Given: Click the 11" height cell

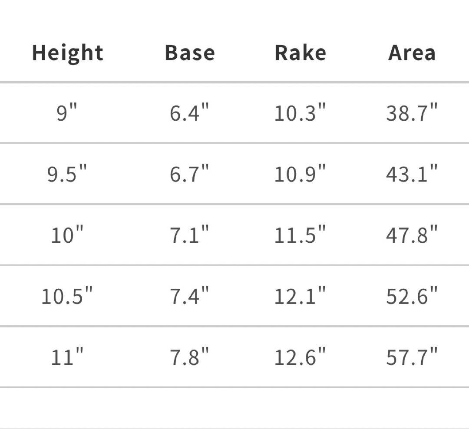Looking at the screenshot, I should point(67,357).
